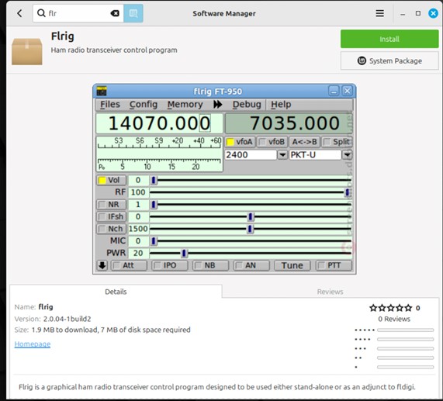Image resolution: width=443 pixels, height=401 pixels.
Task: Select "Ham radio transceiver control program" subtitle
Action: pyautogui.click(x=114, y=50)
